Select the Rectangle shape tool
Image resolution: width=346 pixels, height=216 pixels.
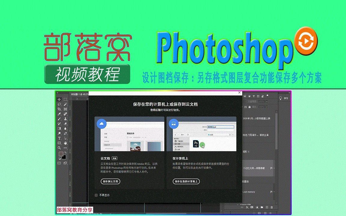(59, 143)
